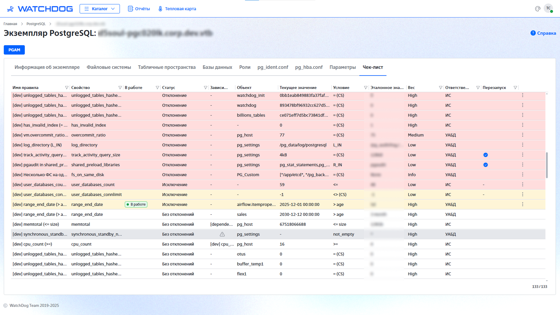Open the TC user avatar menu

pos(548,8)
